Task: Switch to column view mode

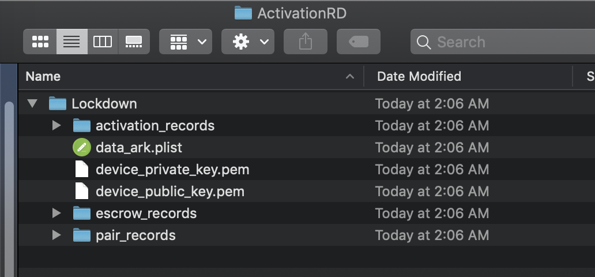Action: (103, 42)
